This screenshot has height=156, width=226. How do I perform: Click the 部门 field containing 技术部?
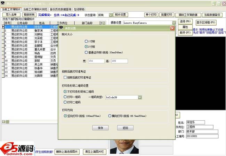pos(202,131)
